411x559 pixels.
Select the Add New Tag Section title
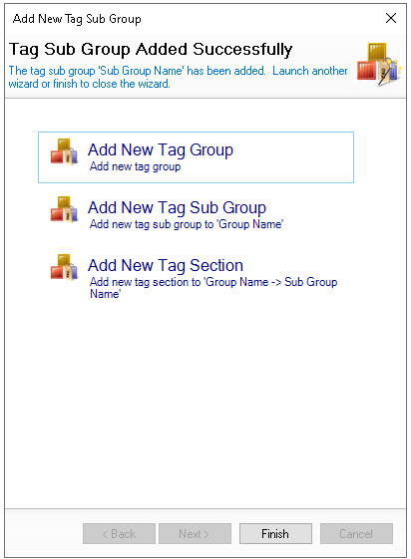[x=166, y=265]
